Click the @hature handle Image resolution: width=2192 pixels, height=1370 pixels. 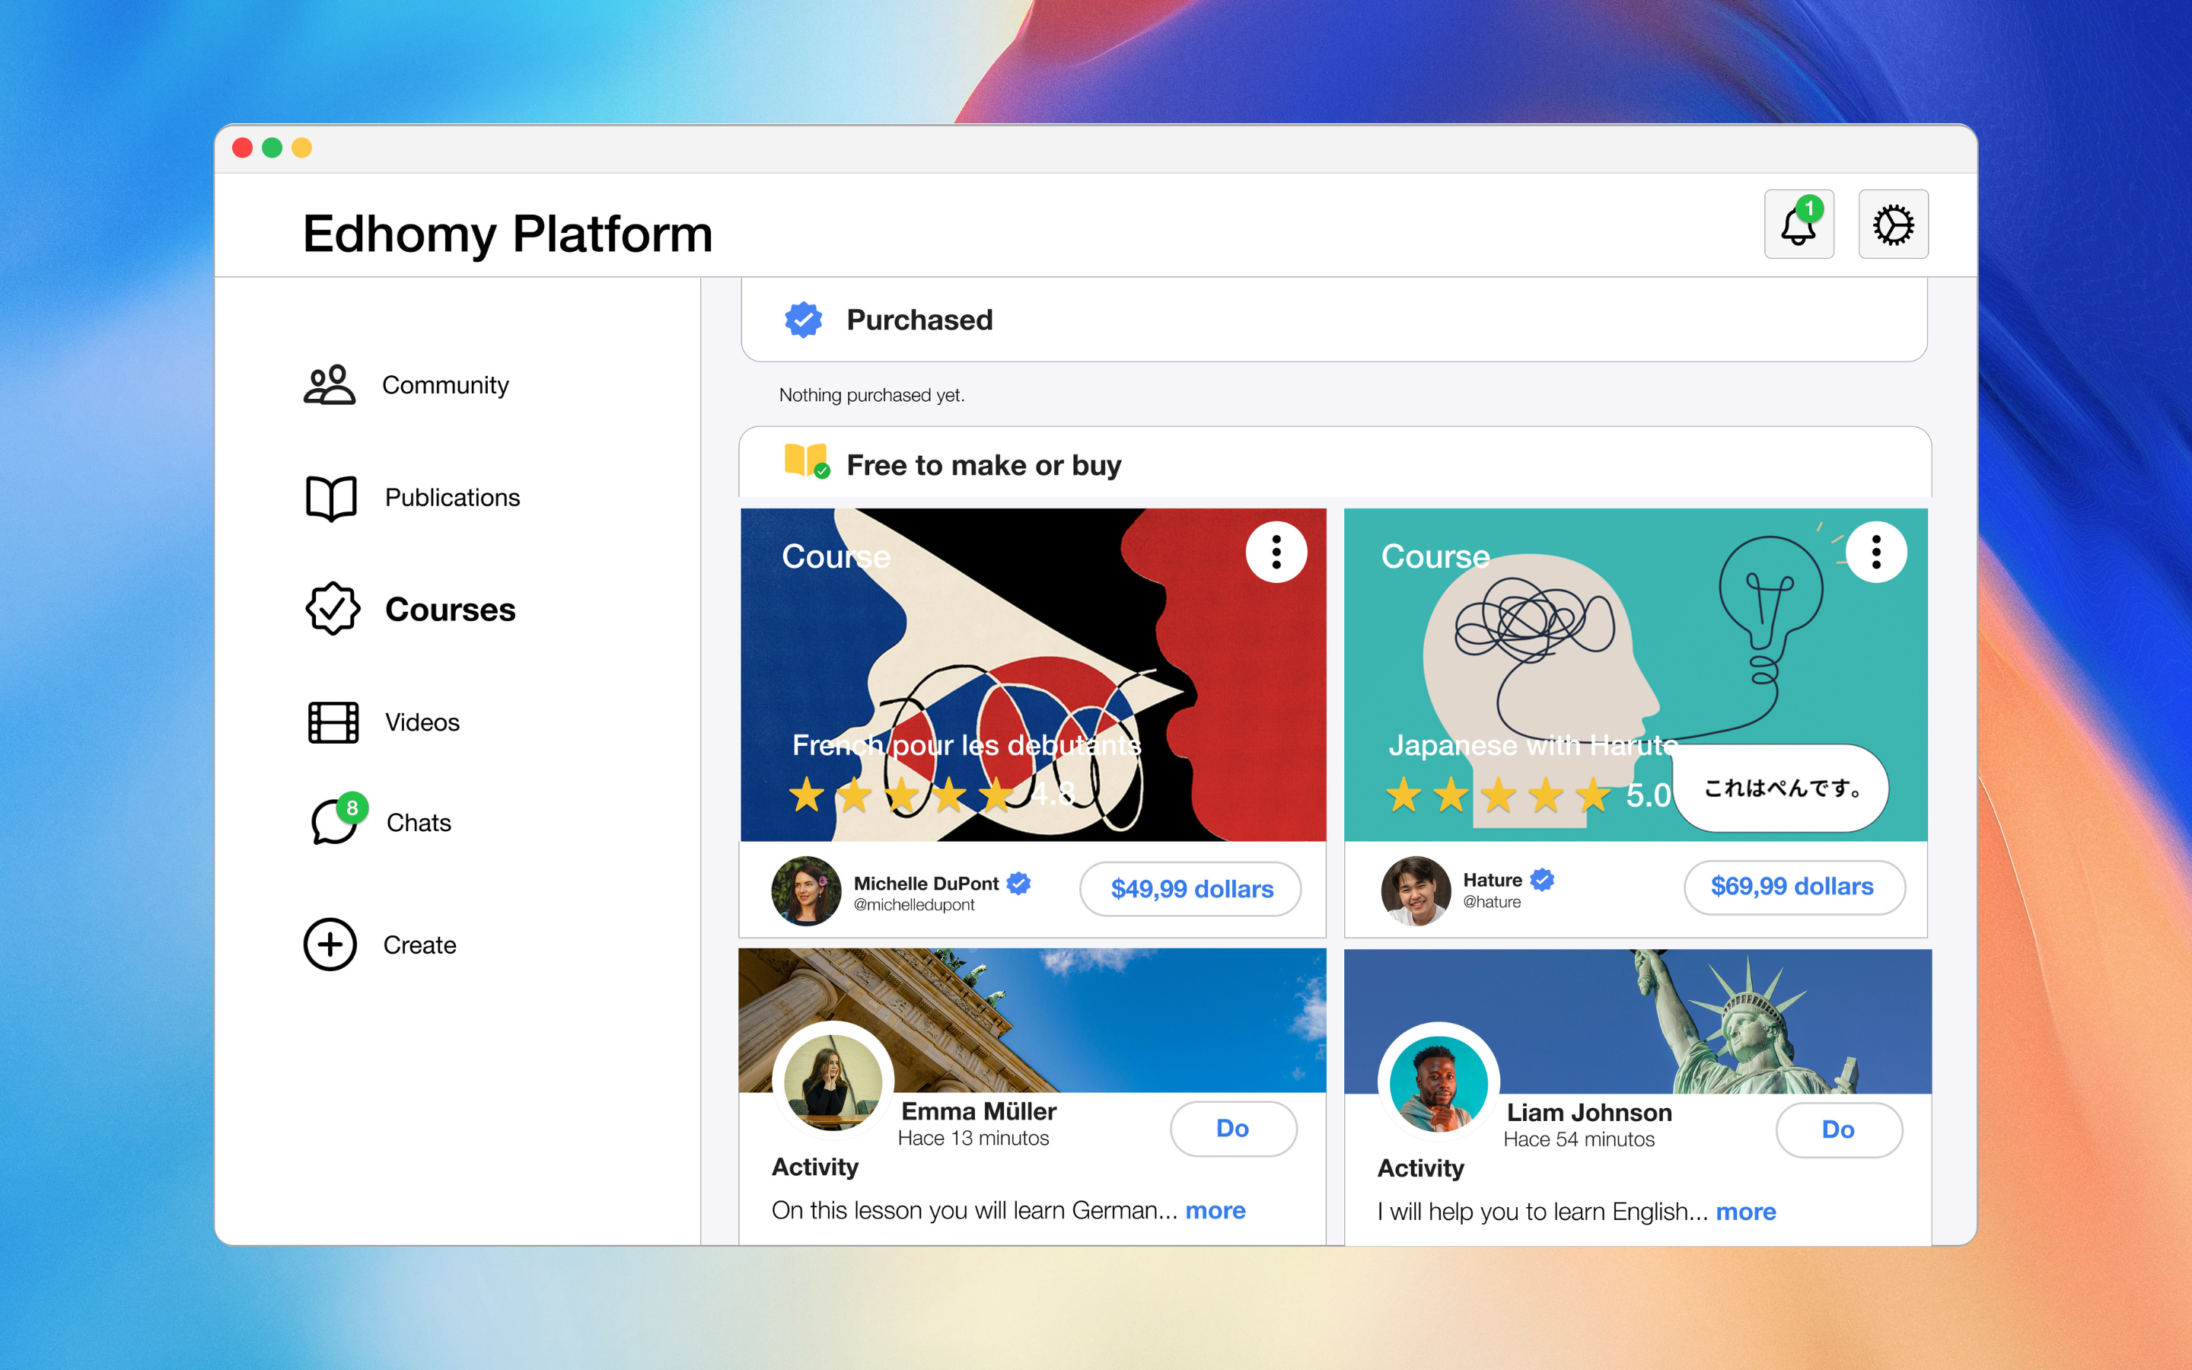pos(1492,903)
